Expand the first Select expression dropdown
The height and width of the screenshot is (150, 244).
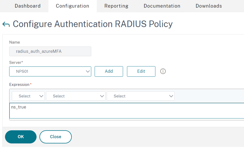click(28, 96)
